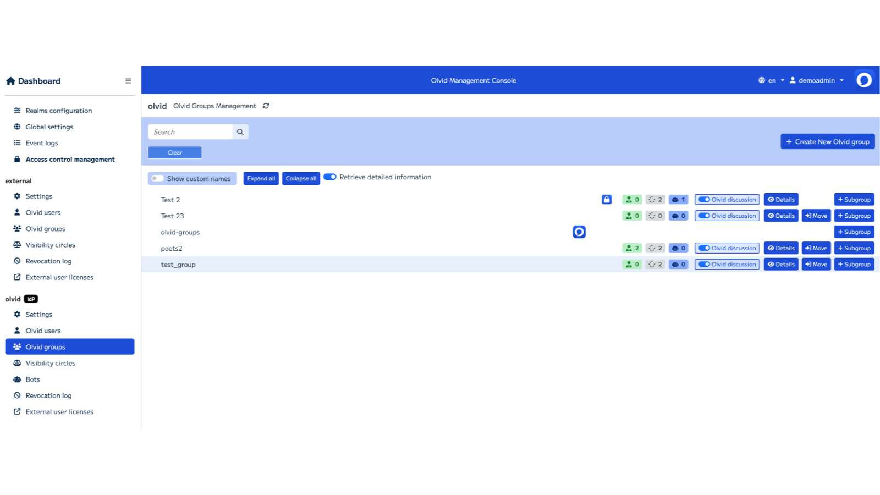This screenshot has width=880, height=495.
Task: Click the refresh icon next to Olvid Groups Management
Action: (266, 106)
